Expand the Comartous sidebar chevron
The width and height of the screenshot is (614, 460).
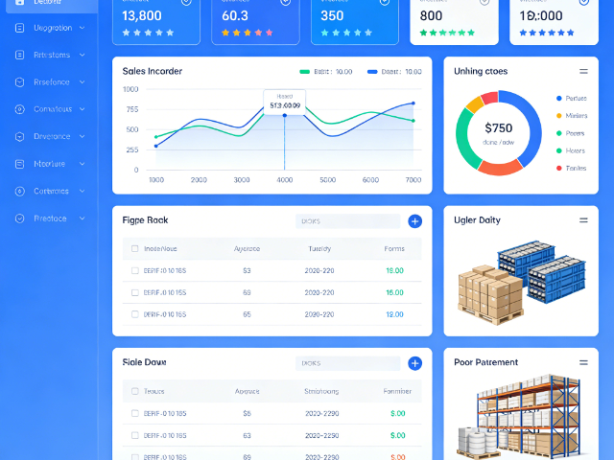(83, 109)
